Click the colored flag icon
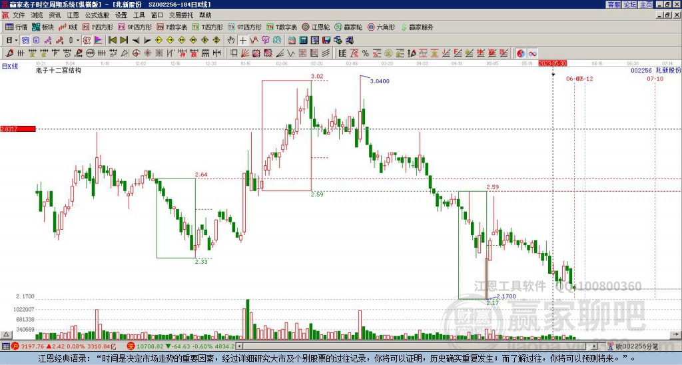This screenshot has width=682, height=365. coord(99,41)
